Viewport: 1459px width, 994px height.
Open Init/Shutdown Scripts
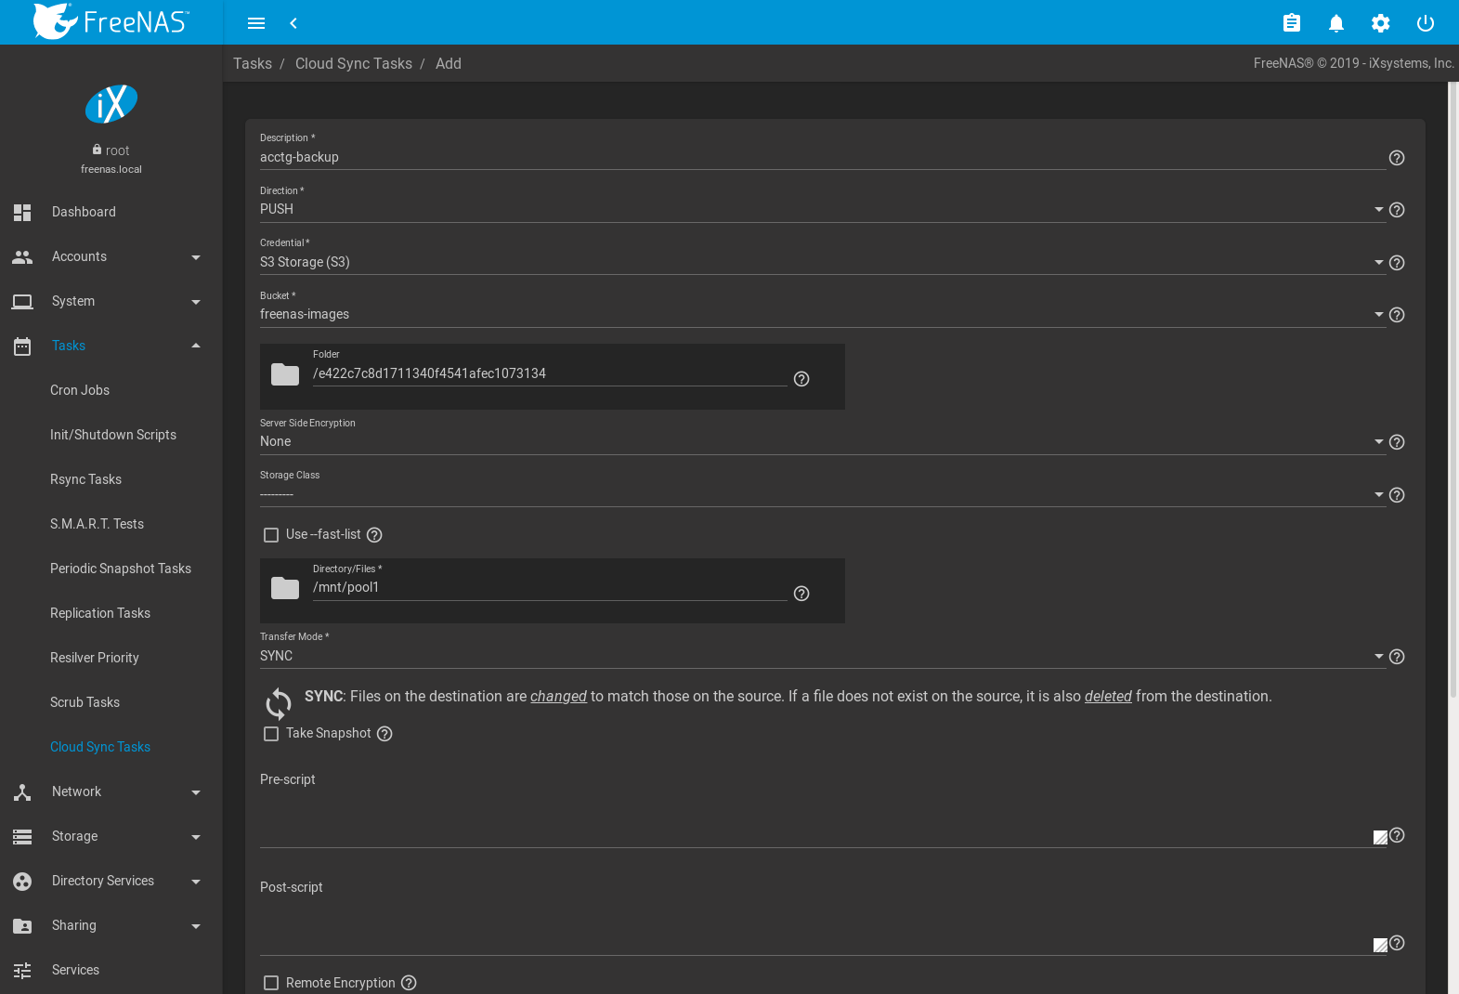pyautogui.click(x=111, y=435)
